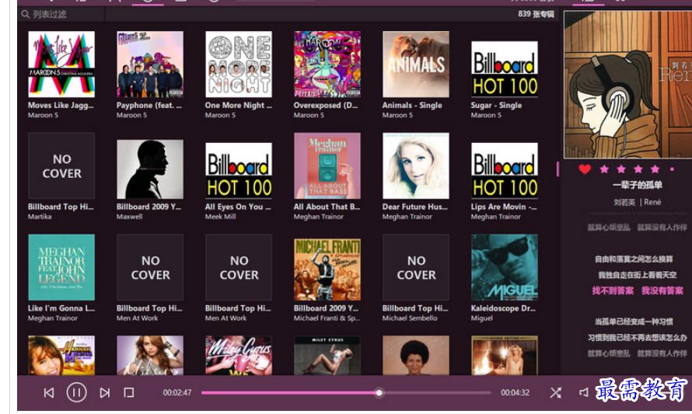The image size is (692, 414).
Task: Click lyric line 当孤单已经变成一种习惯
Action: tap(634, 322)
